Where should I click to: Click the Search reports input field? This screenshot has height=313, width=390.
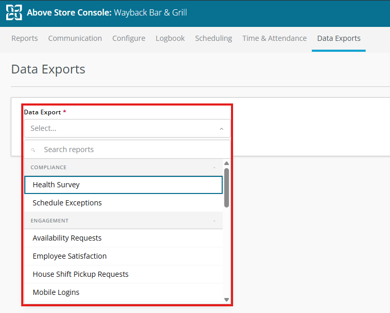[127, 150]
